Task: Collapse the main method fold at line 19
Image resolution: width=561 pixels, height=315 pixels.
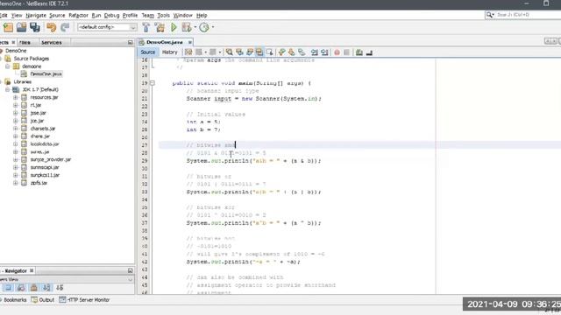Action: coord(152,83)
